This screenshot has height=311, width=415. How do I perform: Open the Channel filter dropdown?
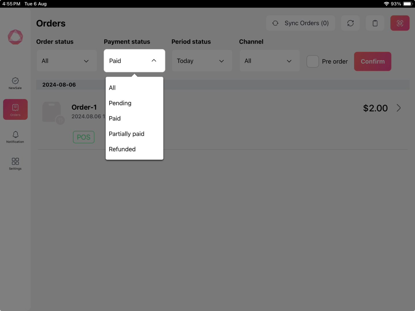tap(269, 61)
